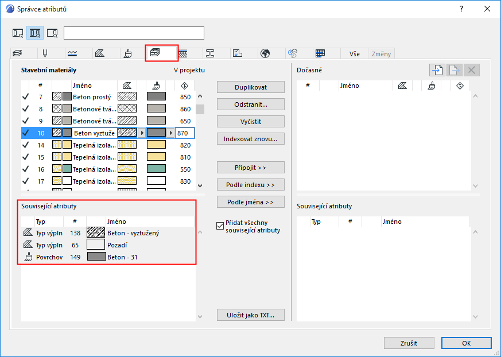This screenshot has width=501, height=357.
Task: Select the left list search mode icon
Action: [18, 33]
